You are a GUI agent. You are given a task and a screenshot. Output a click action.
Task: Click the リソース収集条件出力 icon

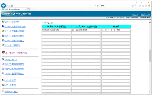pos(3,40)
